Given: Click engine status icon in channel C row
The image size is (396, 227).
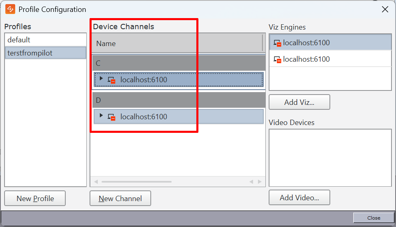Looking at the screenshot, I should [111, 80].
